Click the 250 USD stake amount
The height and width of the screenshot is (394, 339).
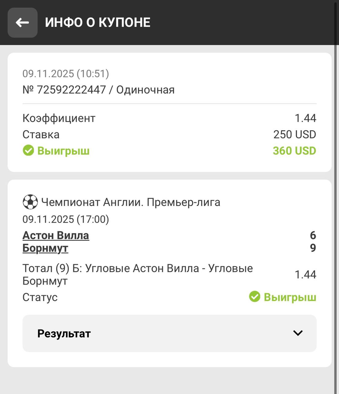tap(294, 135)
